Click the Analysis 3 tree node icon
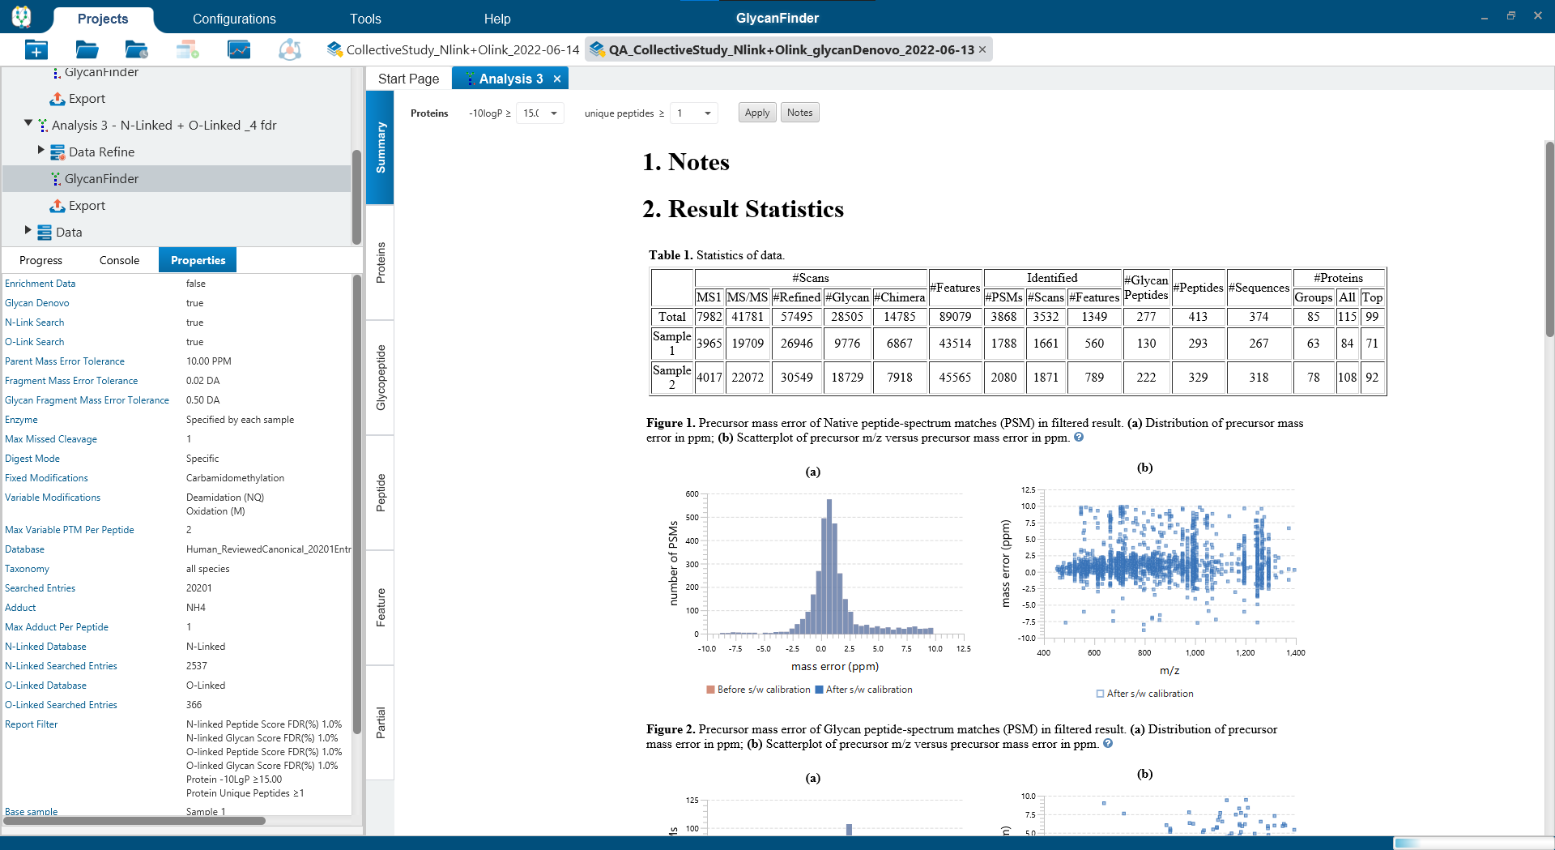The height and width of the screenshot is (850, 1555). point(43,125)
